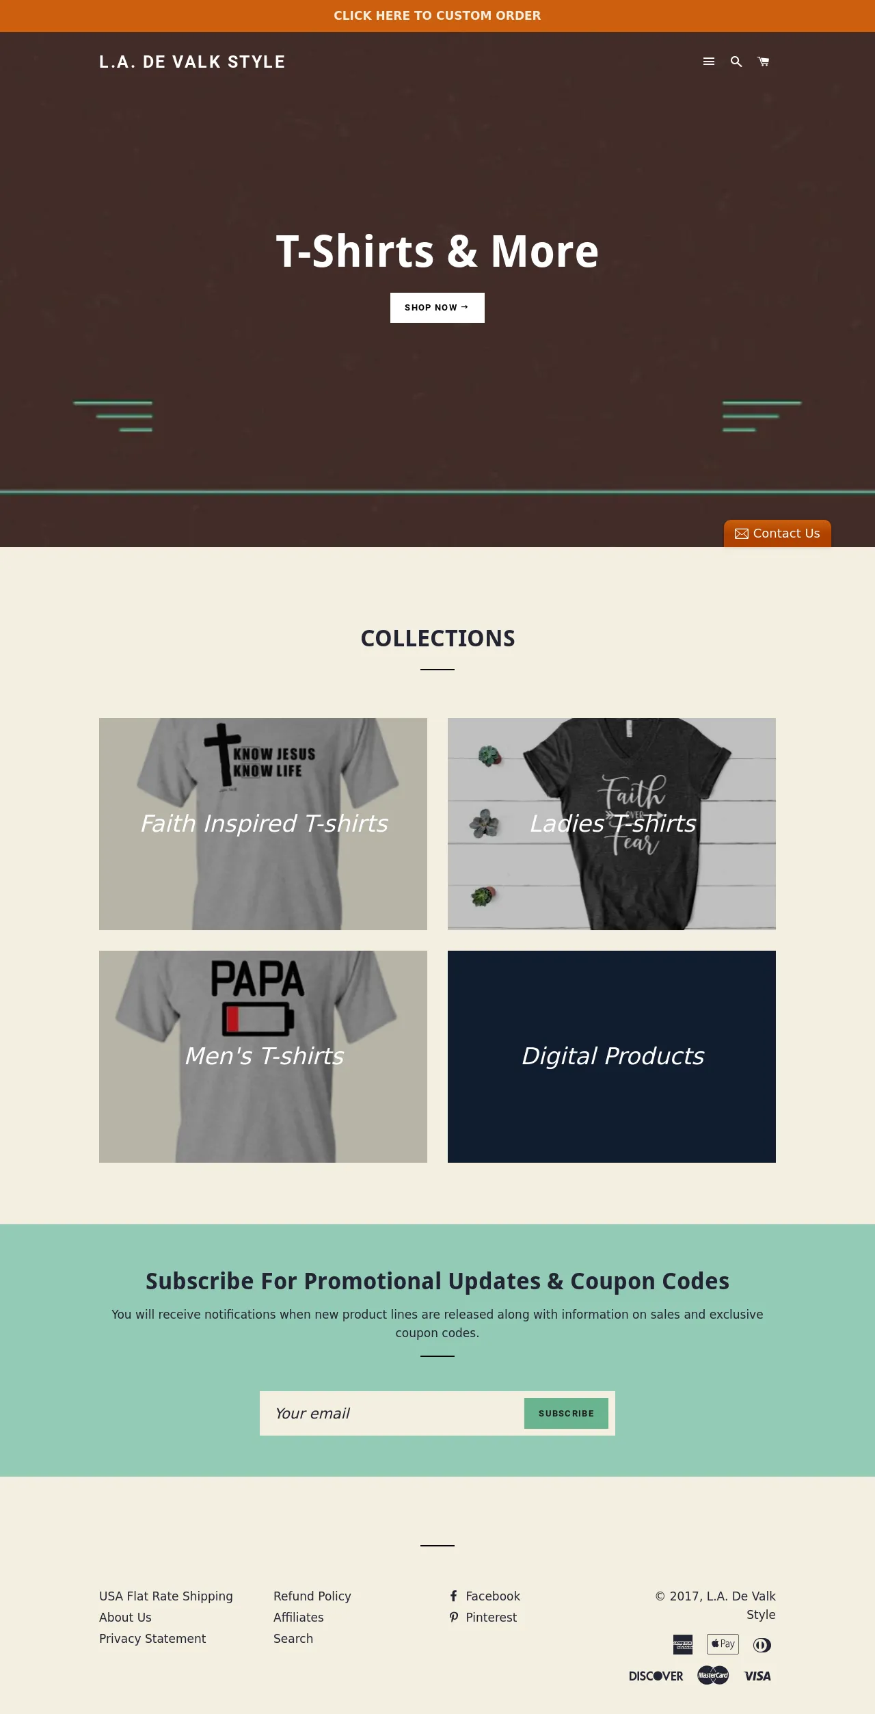
Task: Click the Visa payment icon
Action: 757,1675
